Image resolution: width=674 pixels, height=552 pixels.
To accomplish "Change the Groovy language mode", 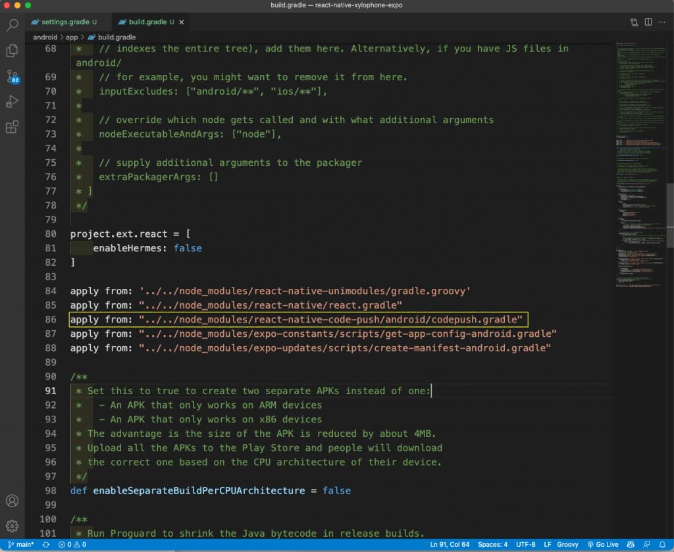I will click(567, 545).
